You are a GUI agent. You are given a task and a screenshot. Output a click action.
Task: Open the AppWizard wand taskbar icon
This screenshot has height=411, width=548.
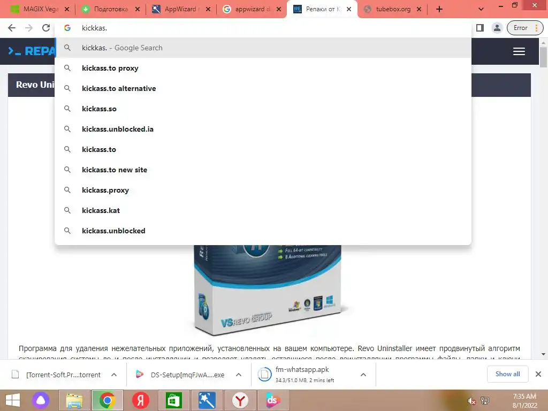(x=207, y=400)
